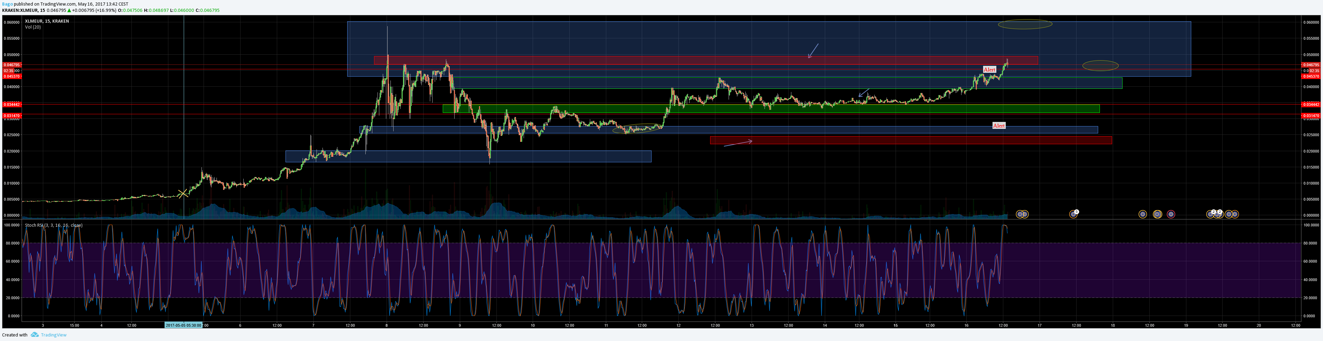Select the solid green support rectangle
Viewport: 1323px width, 341px height.
[x=771, y=109]
